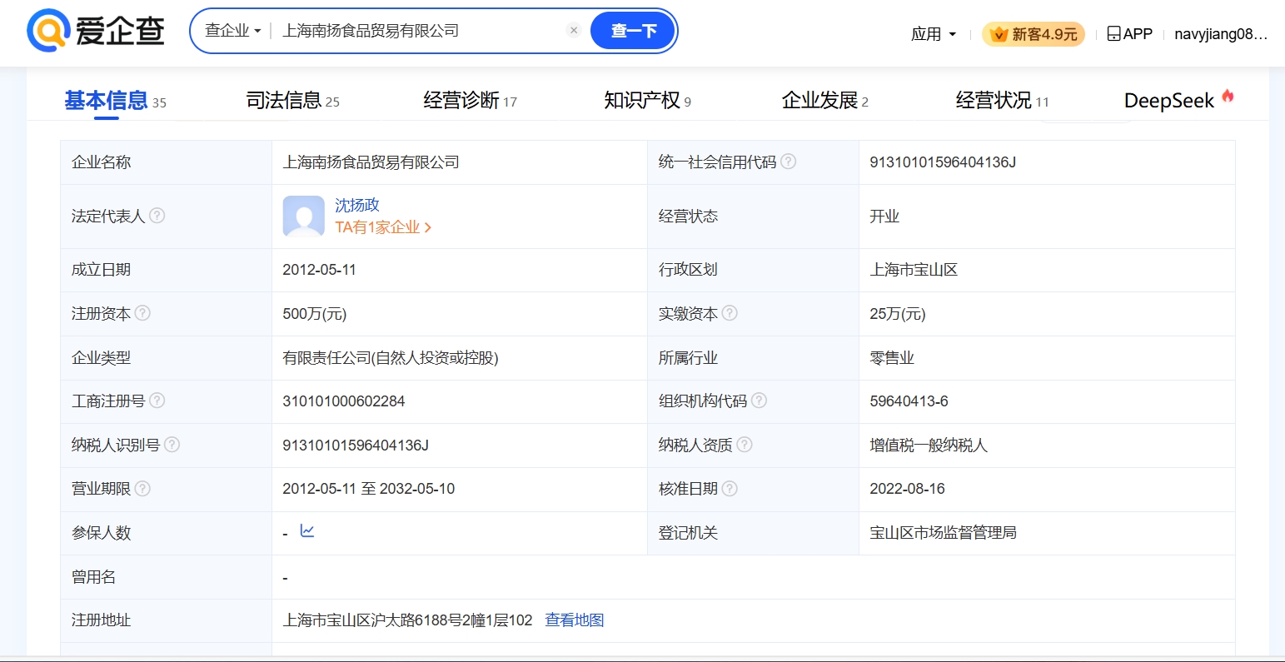Click the 新客4.9元 promotion badge
1285x662 pixels.
pyautogui.click(x=1033, y=34)
